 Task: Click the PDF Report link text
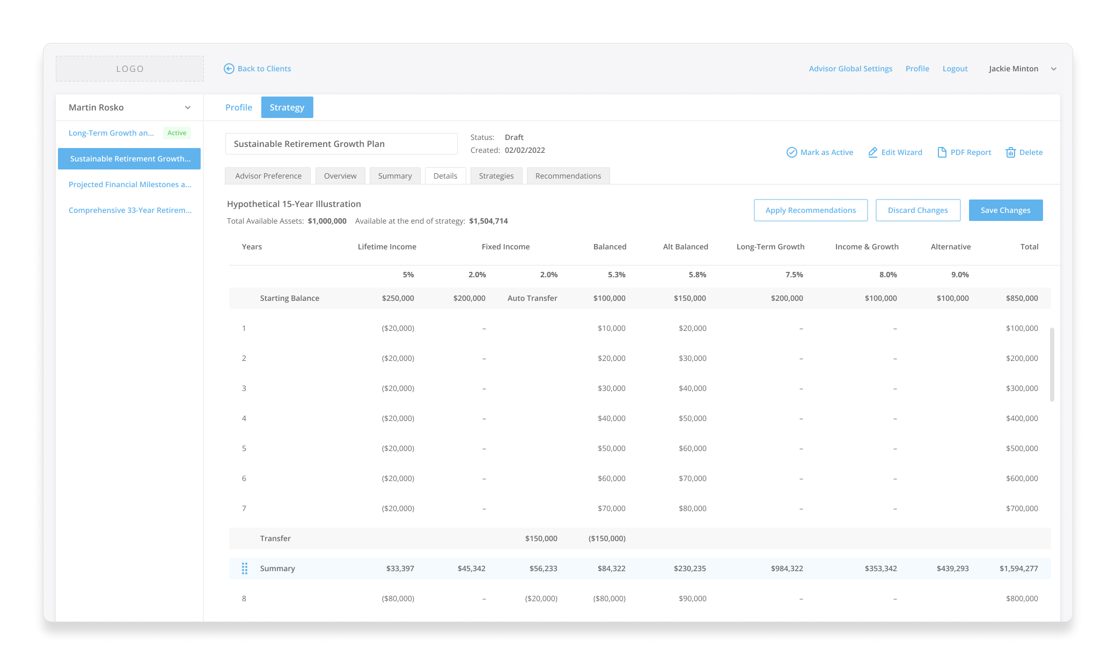[971, 152]
